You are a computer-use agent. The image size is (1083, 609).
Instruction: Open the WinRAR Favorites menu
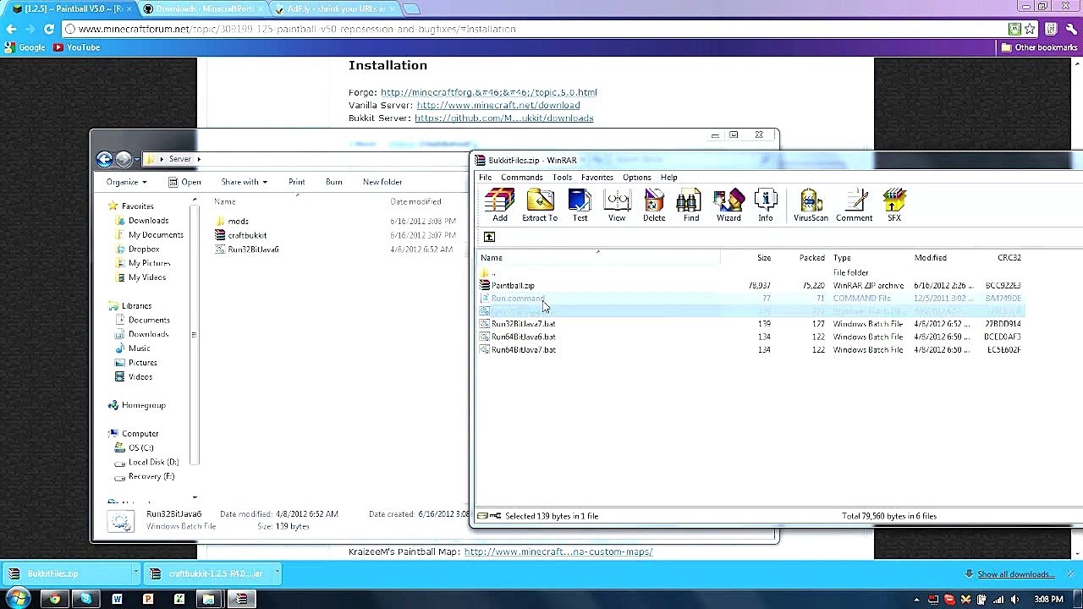[x=596, y=178]
